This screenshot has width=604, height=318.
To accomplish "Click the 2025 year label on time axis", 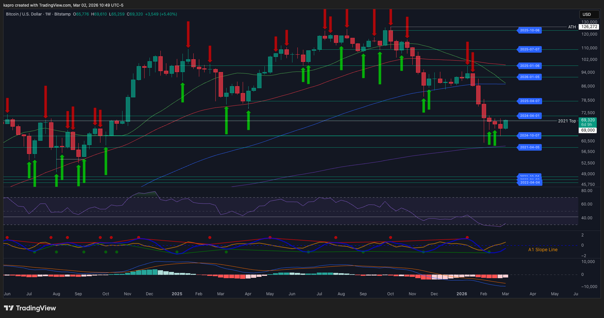I will click(177, 294).
